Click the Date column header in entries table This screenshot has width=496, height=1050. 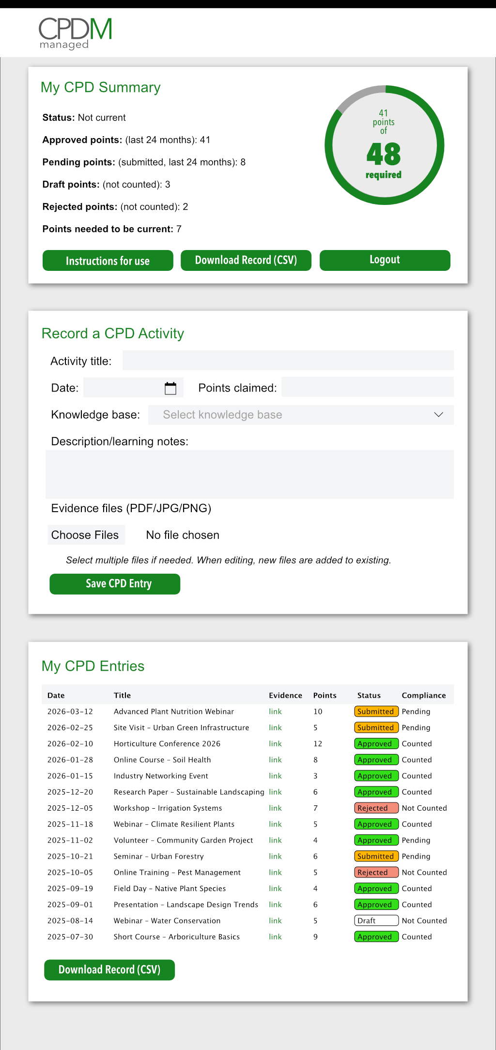tap(56, 695)
